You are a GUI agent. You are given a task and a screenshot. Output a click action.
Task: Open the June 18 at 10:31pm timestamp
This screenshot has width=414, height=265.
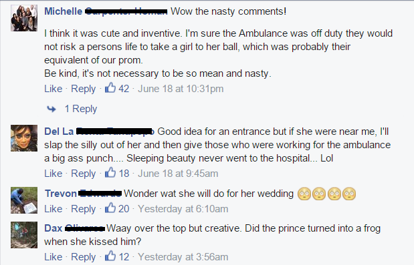pos(181,89)
